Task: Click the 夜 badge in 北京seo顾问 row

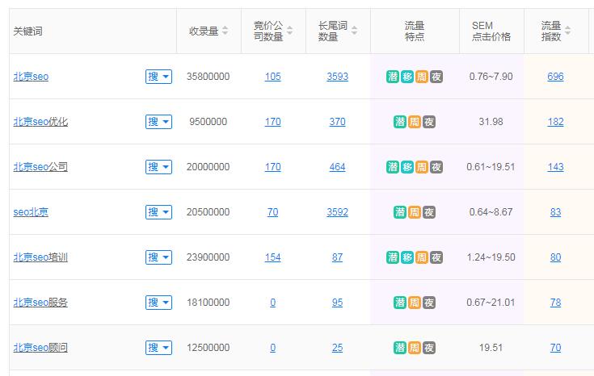Action: click(429, 348)
